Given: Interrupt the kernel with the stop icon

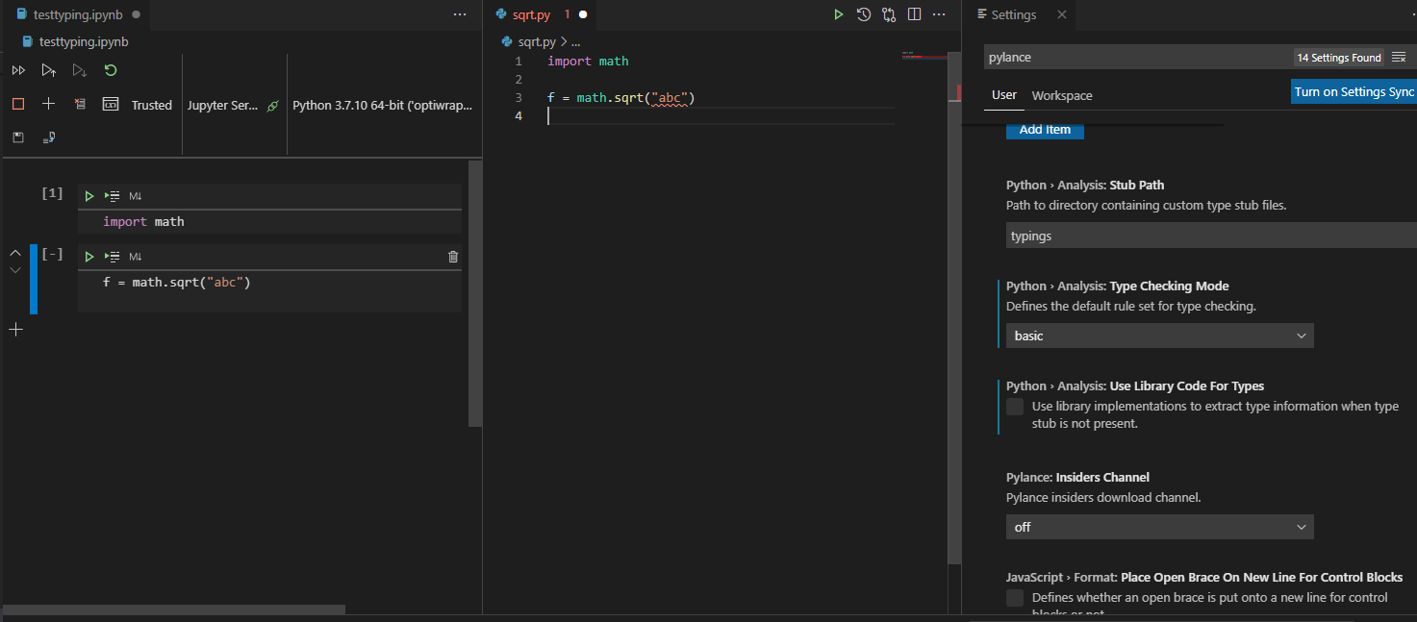Looking at the screenshot, I should click(17, 104).
